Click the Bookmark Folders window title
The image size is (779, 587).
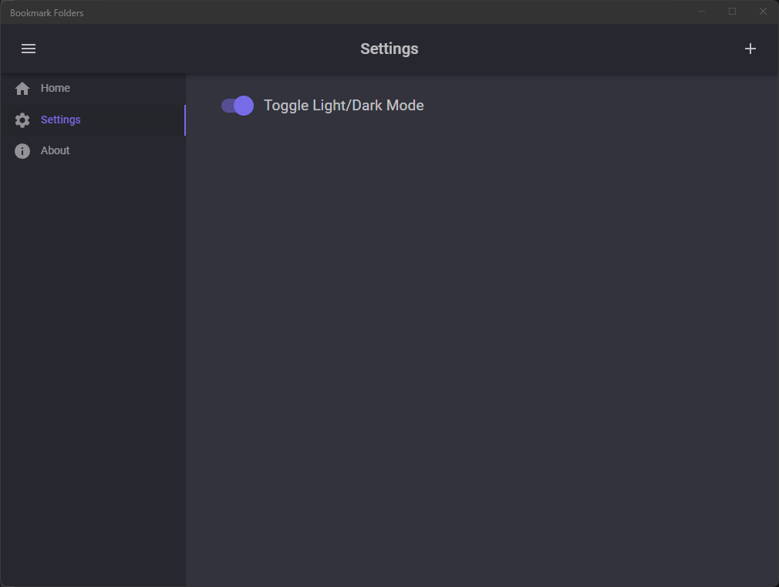click(47, 13)
